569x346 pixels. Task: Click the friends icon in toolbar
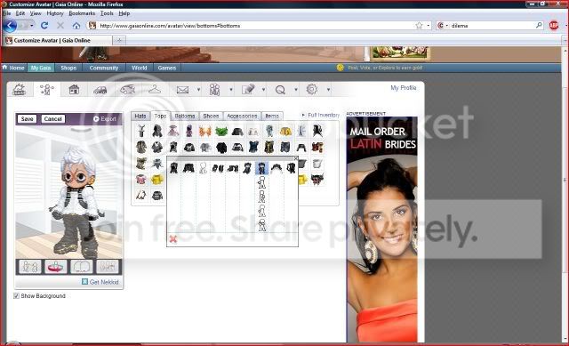click(x=214, y=89)
